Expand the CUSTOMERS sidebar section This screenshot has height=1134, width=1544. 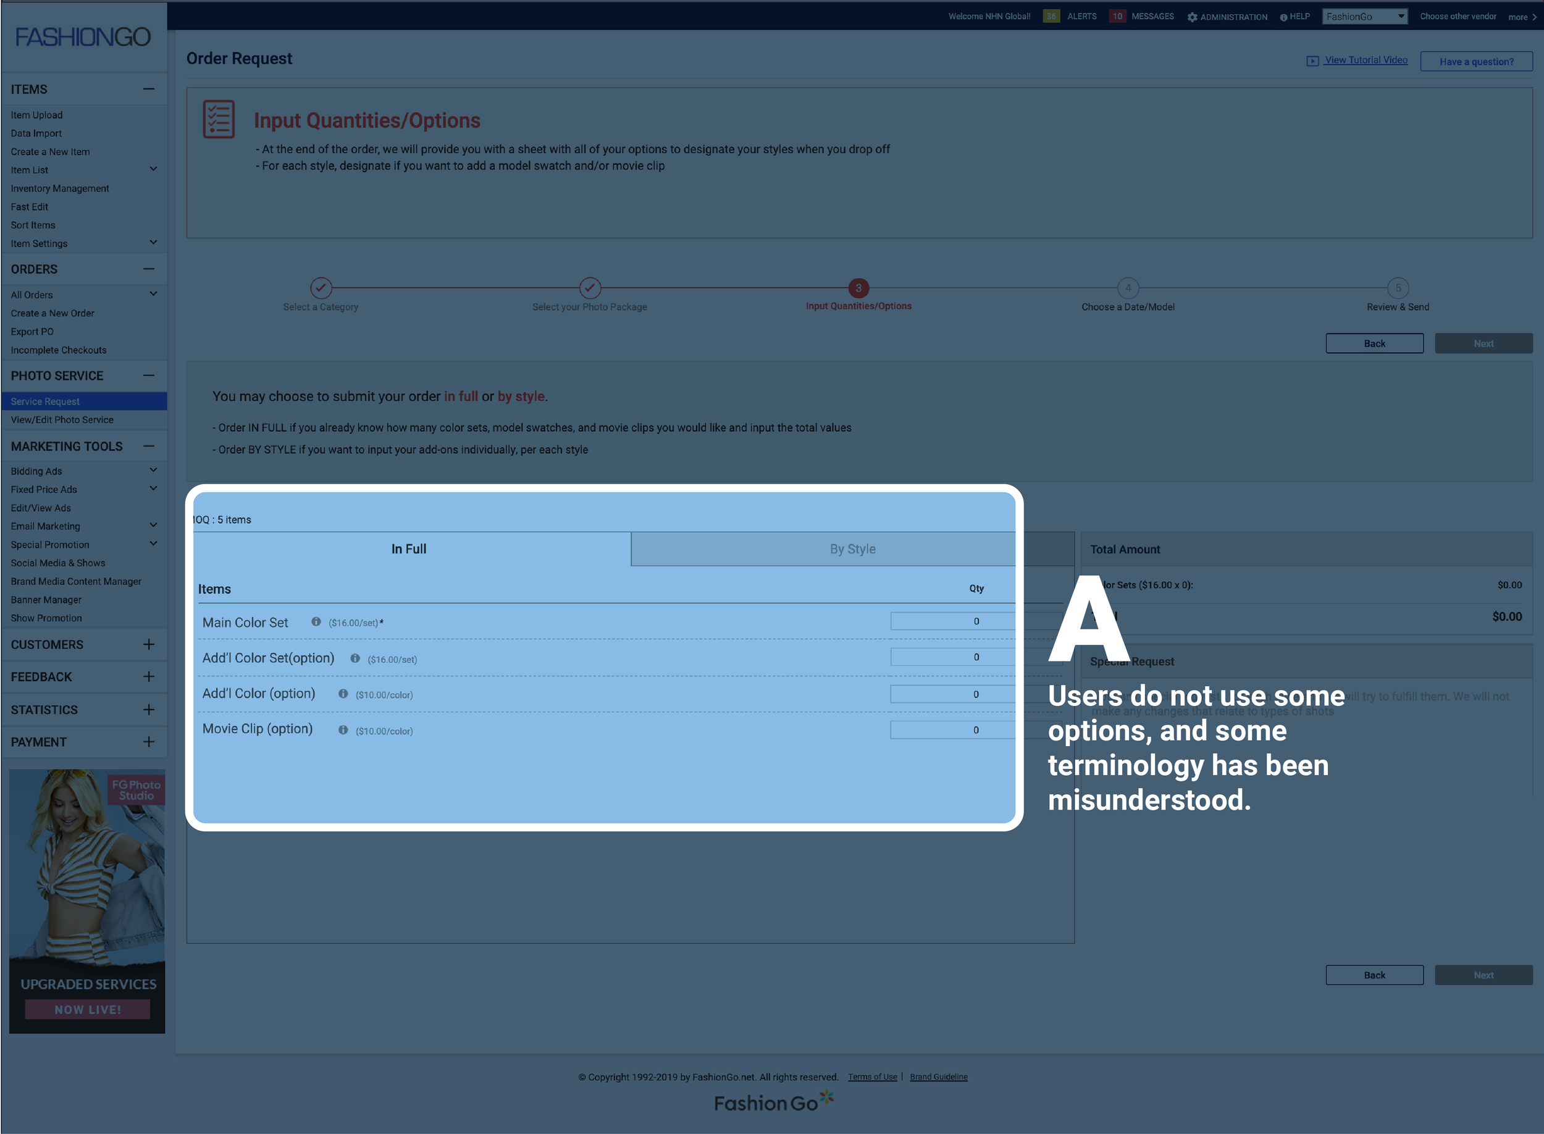pyautogui.click(x=149, y=645)
